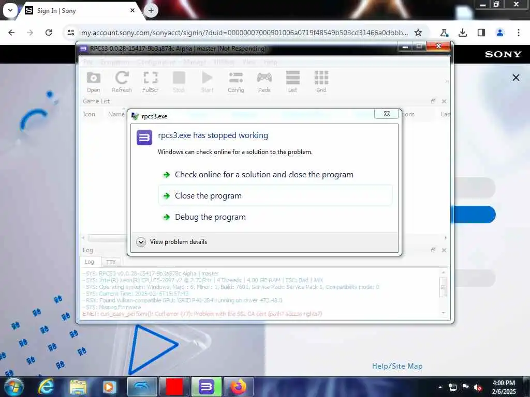Open Action Center flag icon

(465, 387)
